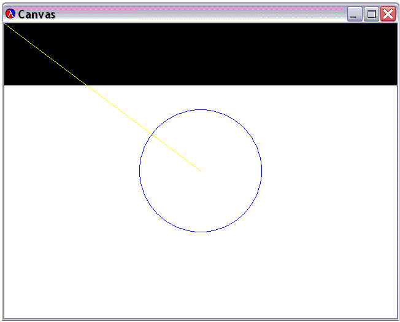This screenshot has height=322, width=400.
Task: Click the rightmost point of the blue circle
Action: click(261, 171)
